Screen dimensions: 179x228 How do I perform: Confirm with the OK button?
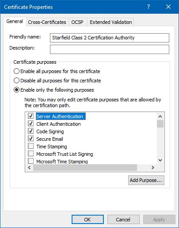88,220
